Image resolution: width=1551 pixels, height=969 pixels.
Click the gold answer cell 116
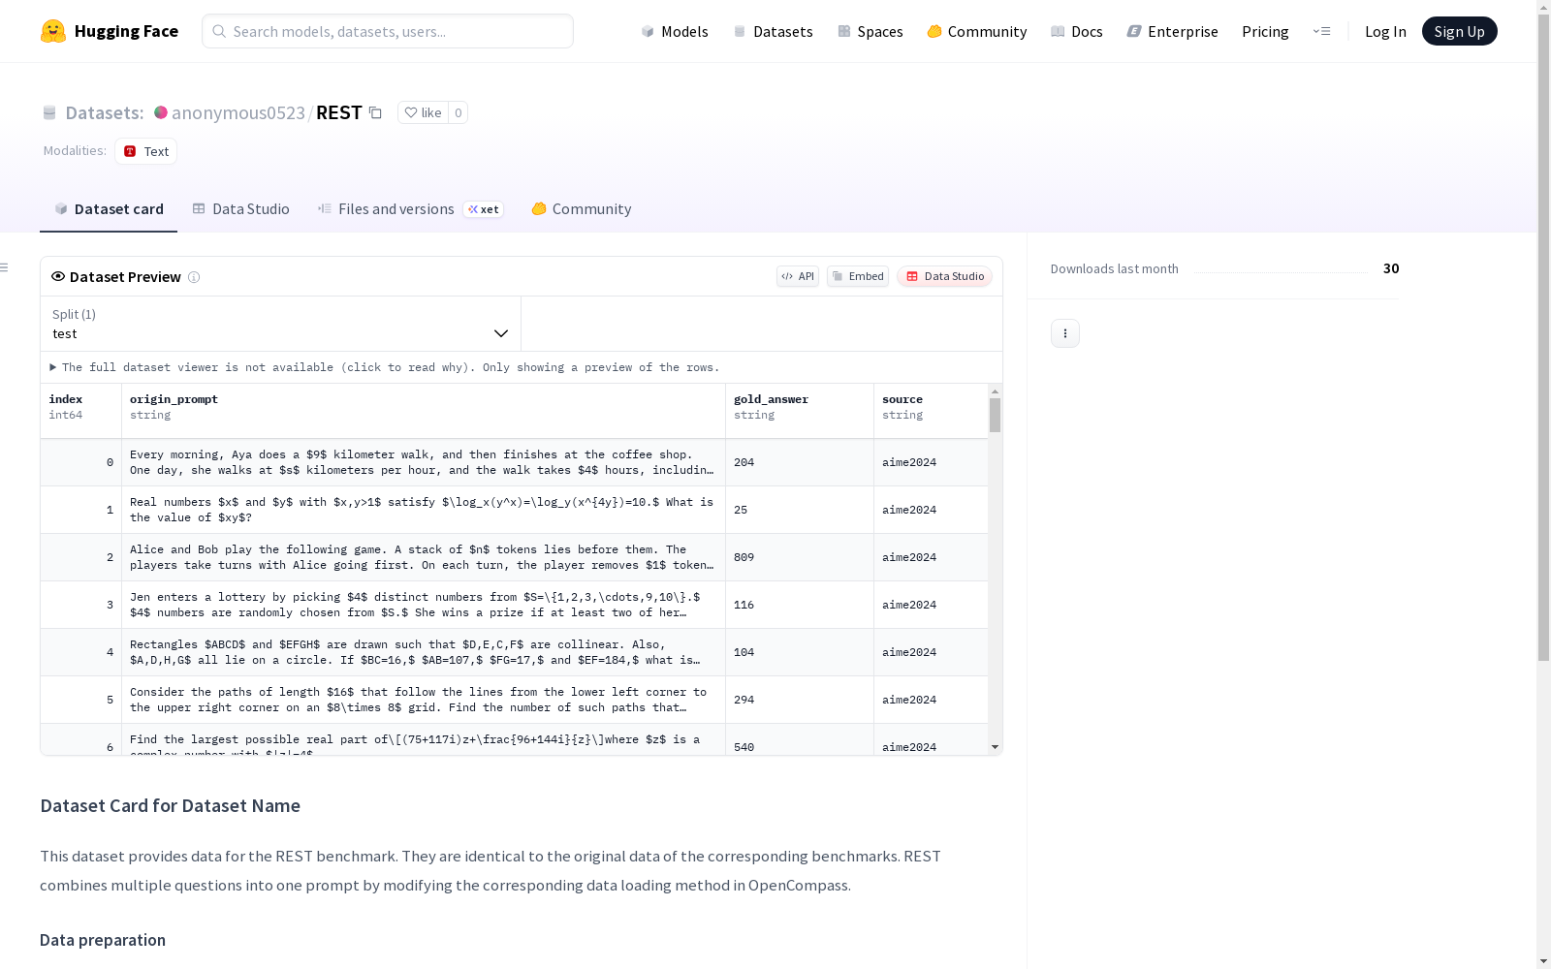tap(800, 605)
